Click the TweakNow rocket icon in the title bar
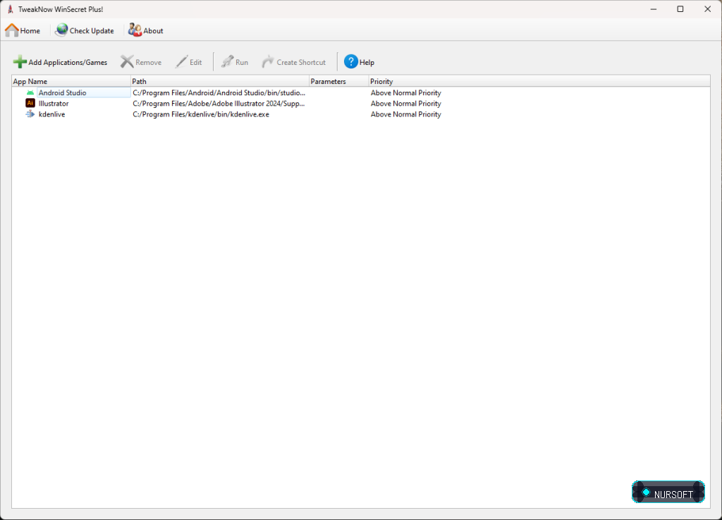Viewport: 722px width, 520px height. click(x=10, y=9)
